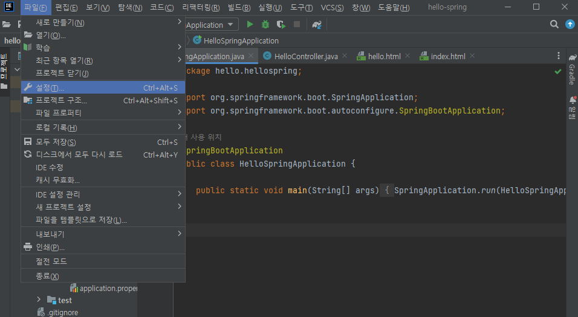The height and width of the screenshot is (317, 578).
Task: Open the Window (창) menu
Action: point(361,7)
